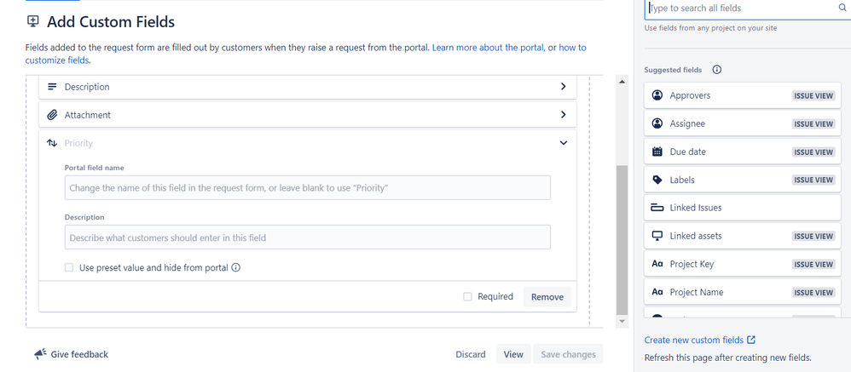The image size is (851, 372).
Task: Click the Suggested fields info icon
Action: tap(717, 70)
